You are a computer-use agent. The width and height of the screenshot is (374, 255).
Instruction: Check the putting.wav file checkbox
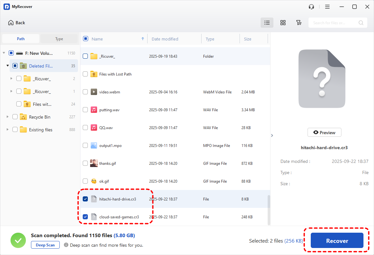point(85,110)
